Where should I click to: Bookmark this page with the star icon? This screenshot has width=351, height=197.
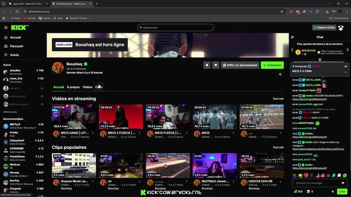tap(282, 11)
